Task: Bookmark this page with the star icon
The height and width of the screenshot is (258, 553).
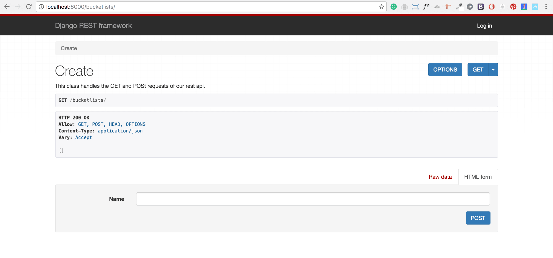Action: pos(382,7)
